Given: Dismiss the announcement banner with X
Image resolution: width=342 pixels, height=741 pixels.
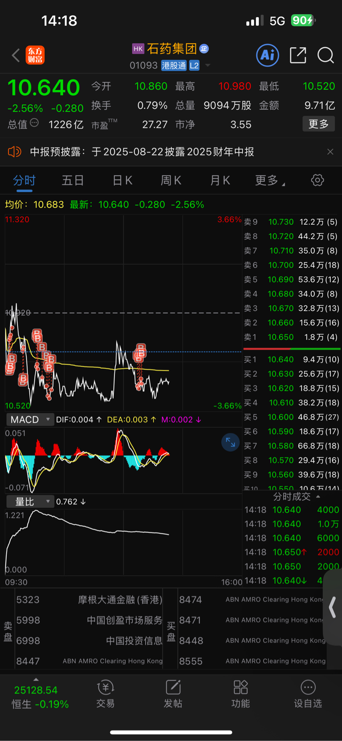Looking at the screenshot, I should tap(330, 152).
